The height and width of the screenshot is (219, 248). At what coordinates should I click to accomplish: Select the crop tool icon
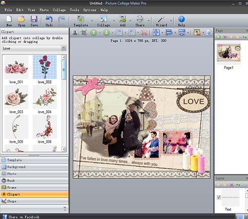(84, 32)
